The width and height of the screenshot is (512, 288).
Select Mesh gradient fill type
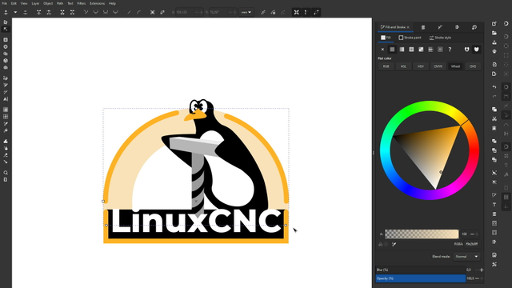[422, 50]
